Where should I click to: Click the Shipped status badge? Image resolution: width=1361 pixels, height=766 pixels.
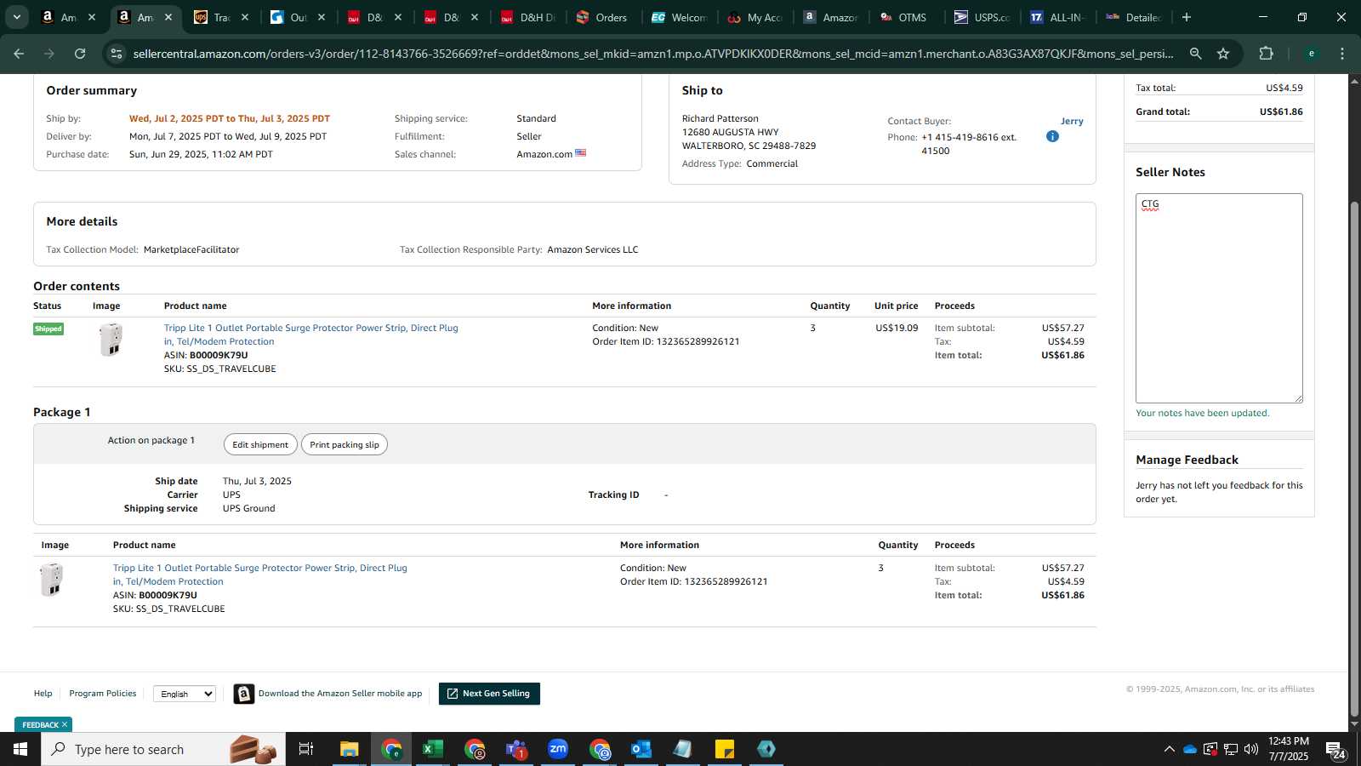coord(48,329)
